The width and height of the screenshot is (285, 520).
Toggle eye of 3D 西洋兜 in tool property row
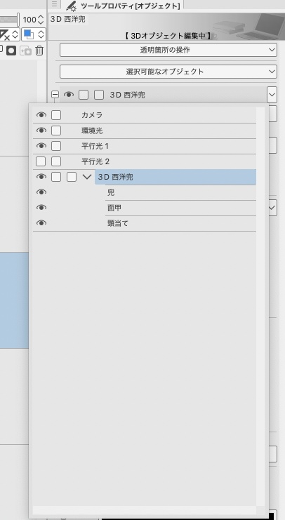coord(69,95)
